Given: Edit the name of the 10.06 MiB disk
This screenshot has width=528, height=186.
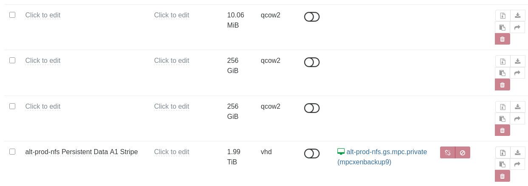Looking at the screenshot, I should [x=43, y=15].
